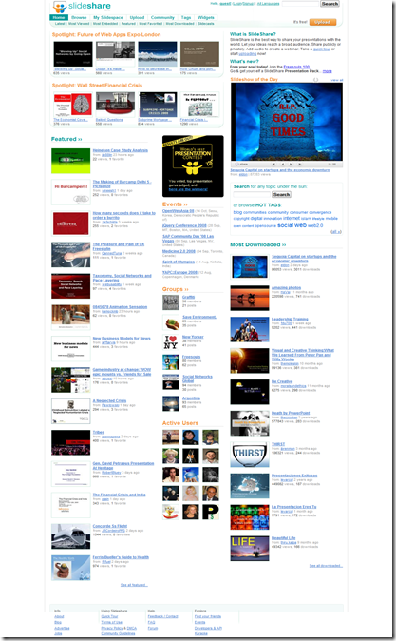This screenshot has height=641, width=396.
Task: Open Feedback / Contact footer link
Action: click(162, 616)
